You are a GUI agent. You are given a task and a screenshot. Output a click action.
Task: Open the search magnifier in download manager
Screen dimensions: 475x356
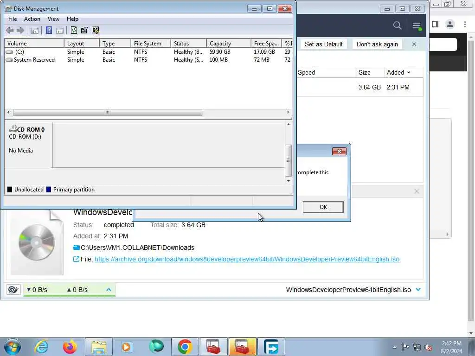(x=397, y=25)
